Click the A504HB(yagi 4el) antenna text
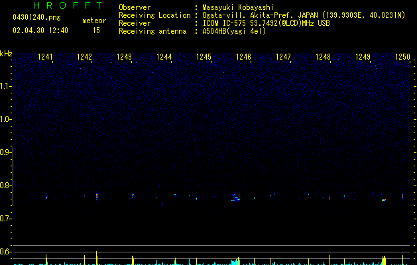The height and width of the screenshot is (265, 417). point(234,31)
